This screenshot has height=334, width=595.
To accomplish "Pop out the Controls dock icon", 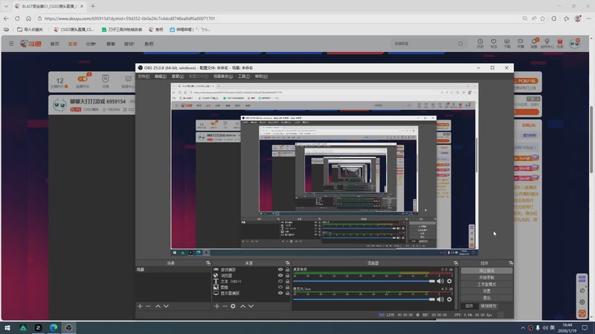I will click(x=511, y=263).
